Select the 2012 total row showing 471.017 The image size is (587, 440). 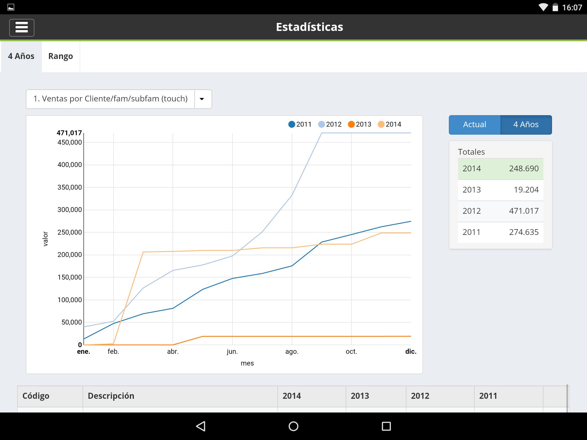pos(500,211)
